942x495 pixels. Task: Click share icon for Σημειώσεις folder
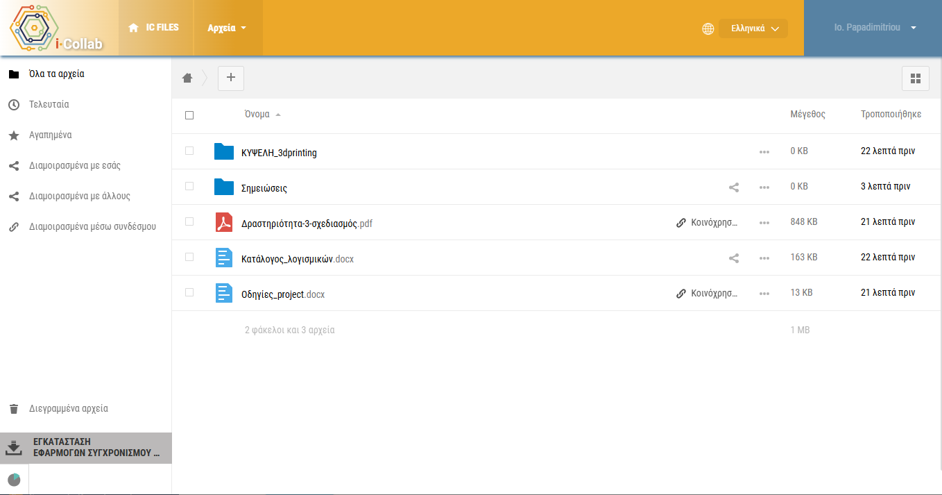point(734,187)
